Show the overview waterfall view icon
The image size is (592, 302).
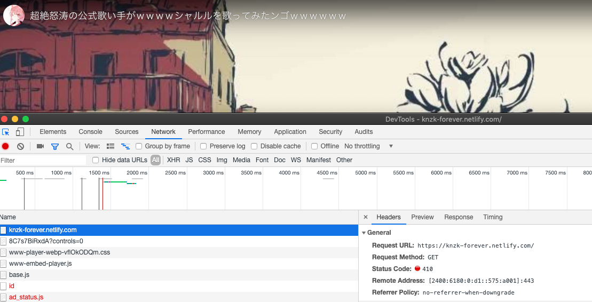tap(125, 146)
